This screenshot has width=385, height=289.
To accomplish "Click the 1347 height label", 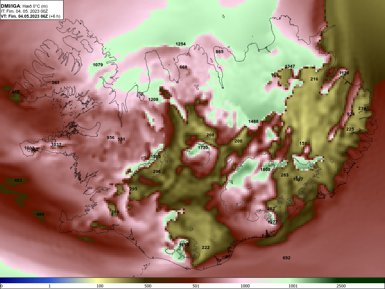I will coord(290,66).
